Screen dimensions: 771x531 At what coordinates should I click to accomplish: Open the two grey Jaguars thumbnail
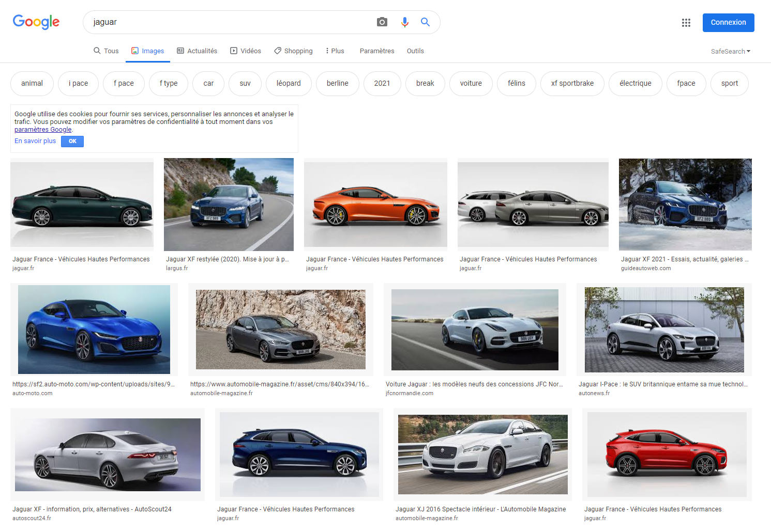[533, 205]
